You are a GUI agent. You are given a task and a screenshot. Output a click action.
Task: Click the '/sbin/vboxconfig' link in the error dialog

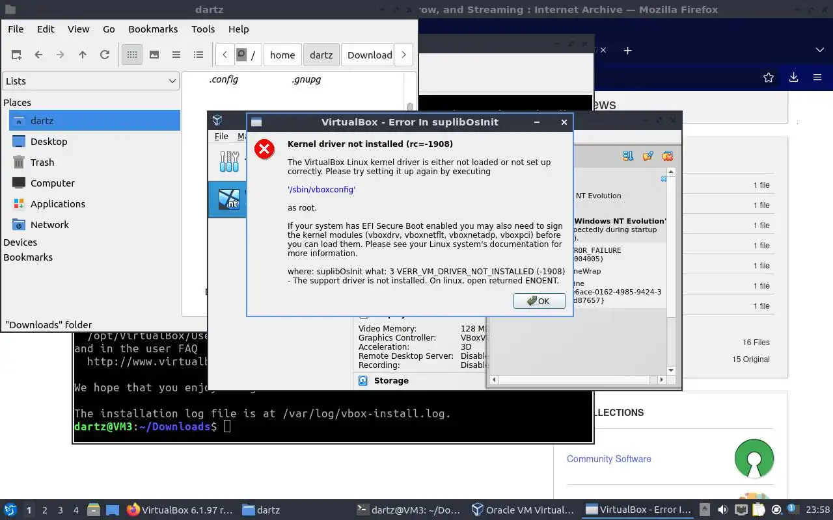tap(321, 190)
